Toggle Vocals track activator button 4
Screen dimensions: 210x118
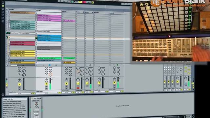(66, 84)
